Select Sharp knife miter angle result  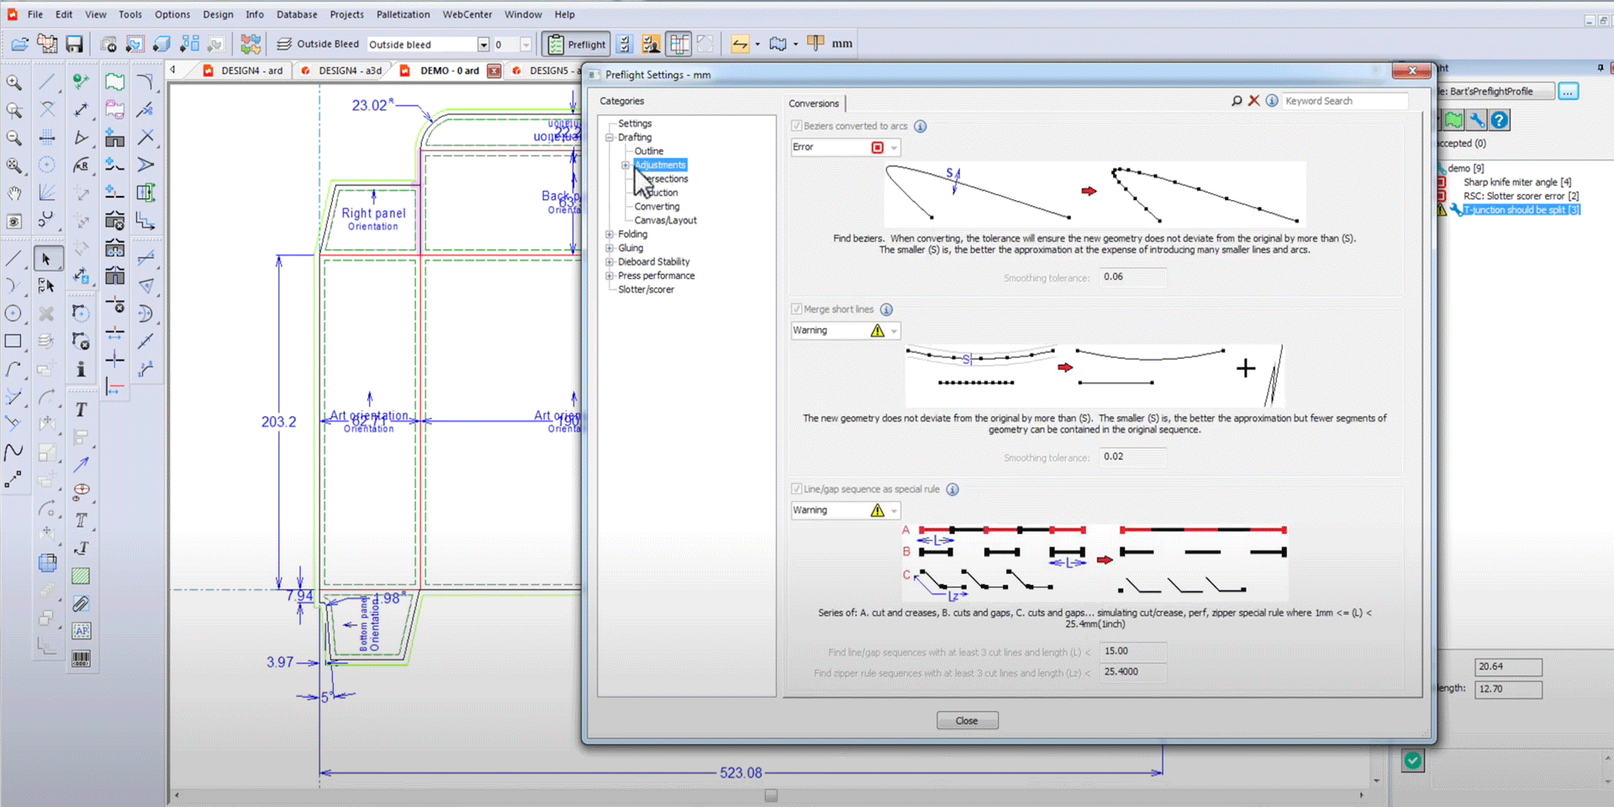pos(1516,182)
